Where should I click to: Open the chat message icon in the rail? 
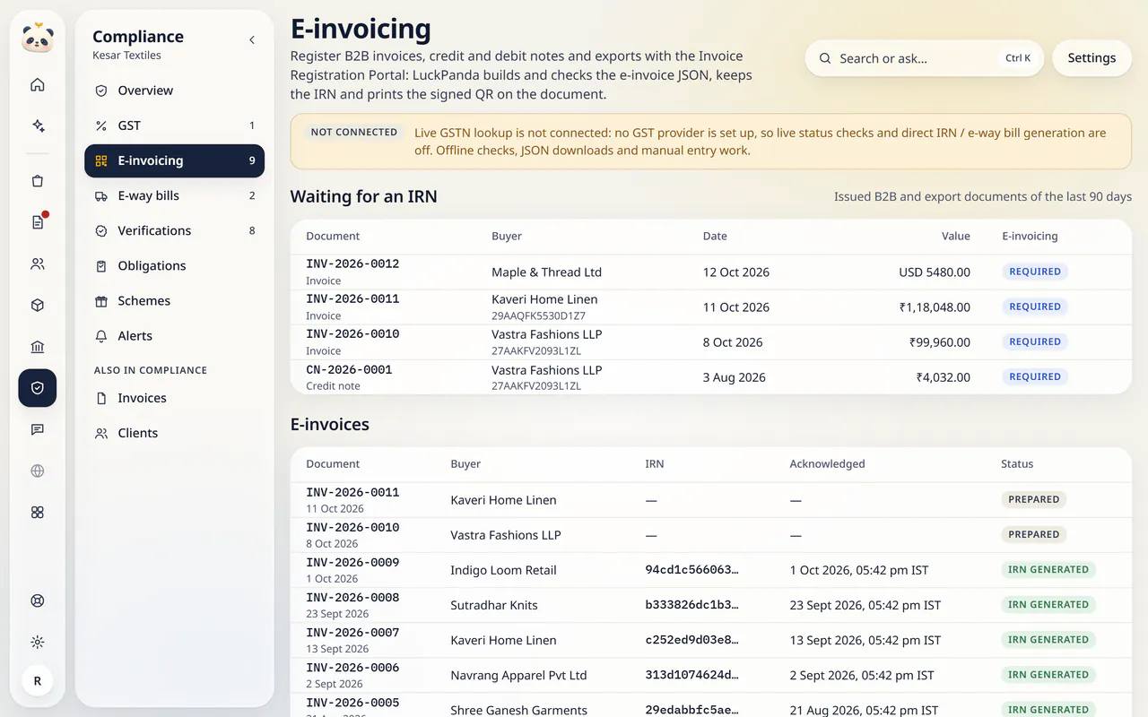[38, 429]
